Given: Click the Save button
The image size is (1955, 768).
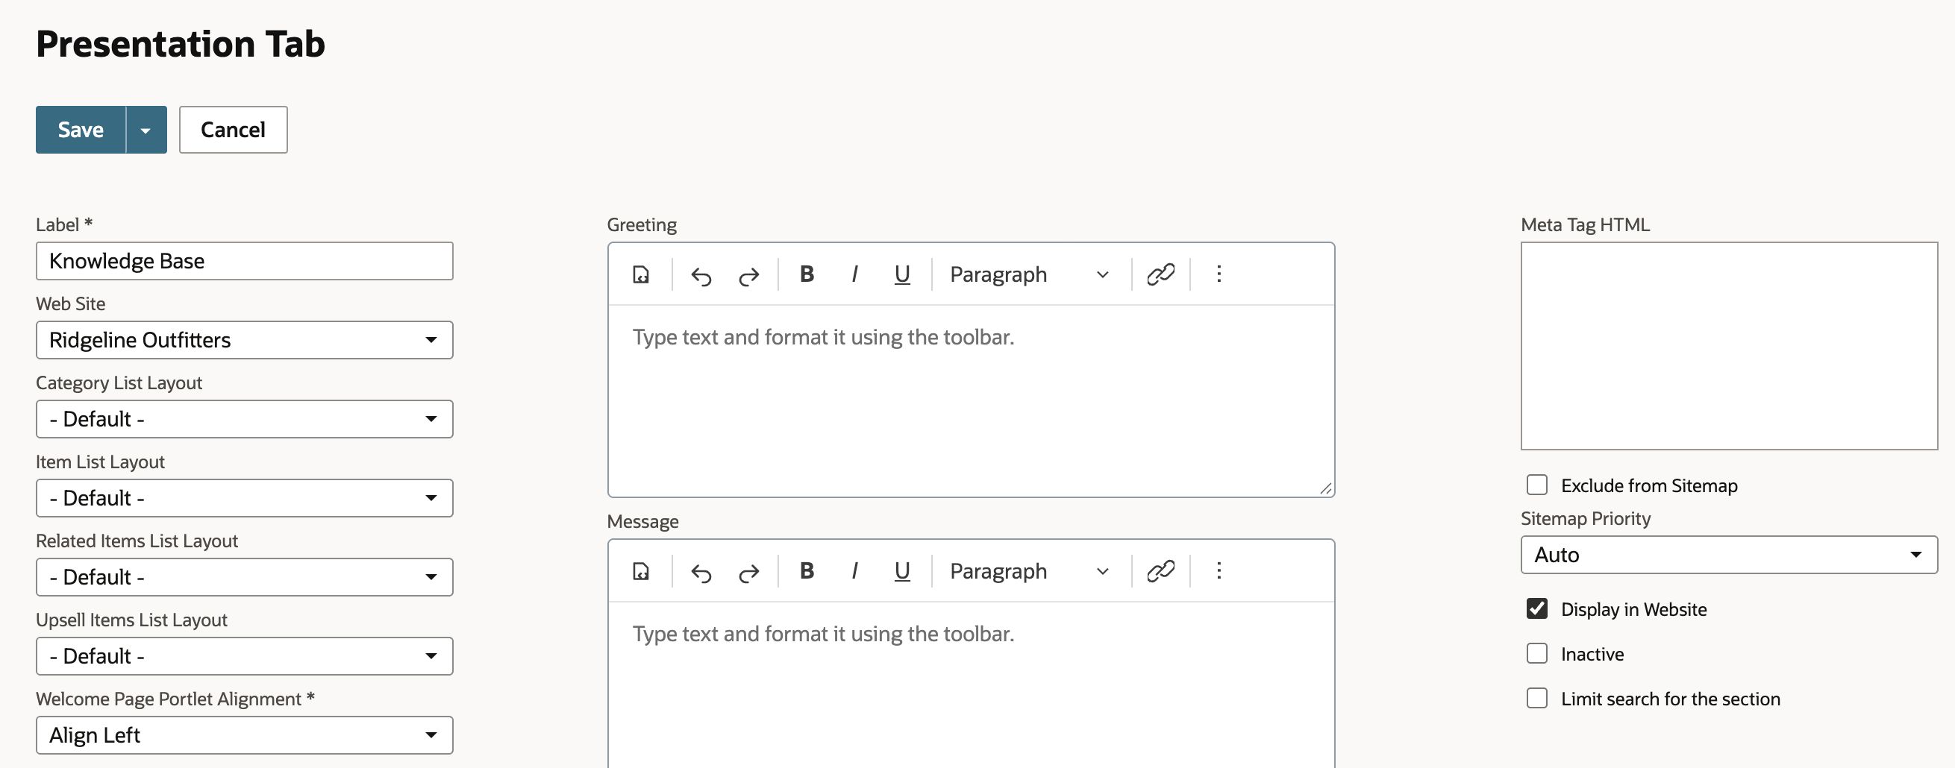Looking at the screenshot, I should (x=81, y=130).
